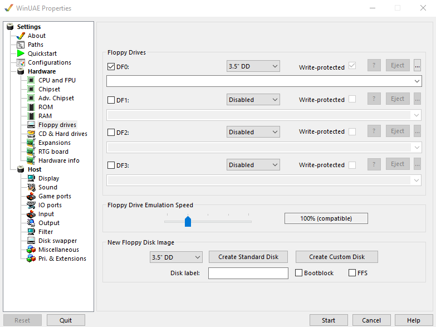Click the CPU and FPU chip icon

(31, 80)
